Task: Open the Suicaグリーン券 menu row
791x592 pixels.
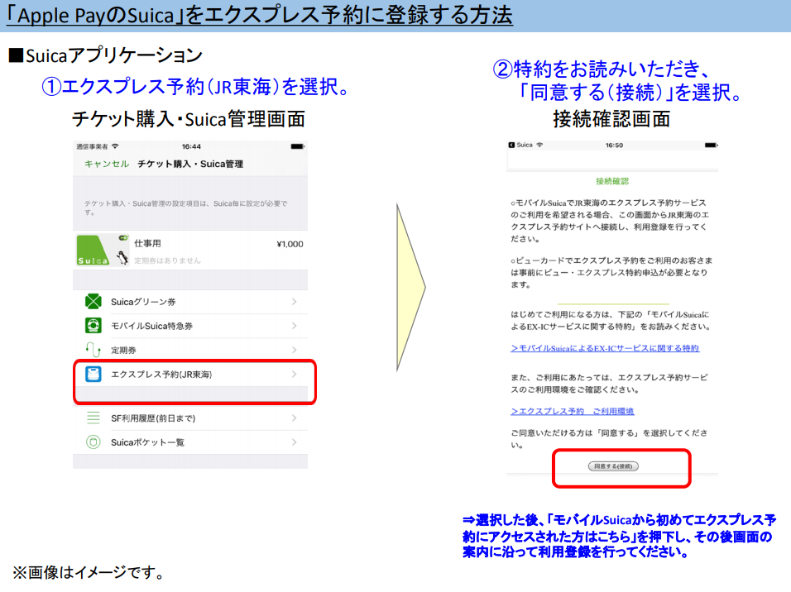Action: [x=190, y=302]
